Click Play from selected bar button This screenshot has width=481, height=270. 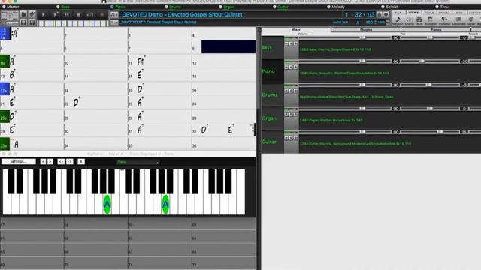click(55, 14)
